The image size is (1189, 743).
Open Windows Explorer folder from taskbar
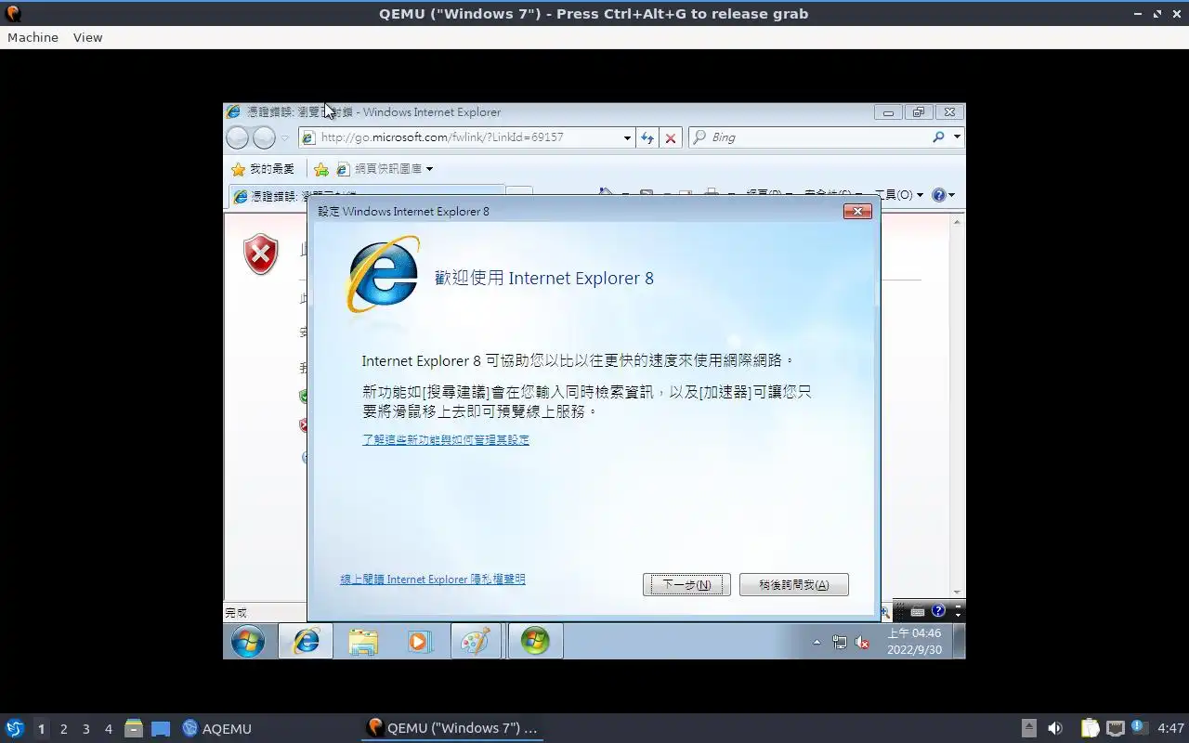tap(363, 641)
